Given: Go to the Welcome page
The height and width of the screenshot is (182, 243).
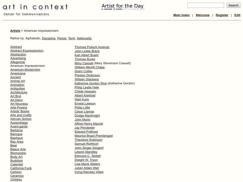Looking at the screenshot, I should click(x=203, y=15).
